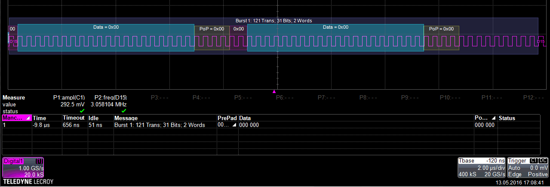Click the right D15 digital line label
The width and height of the screenshot is (550, 187).
pyautogui.click(x=541, y=42)
